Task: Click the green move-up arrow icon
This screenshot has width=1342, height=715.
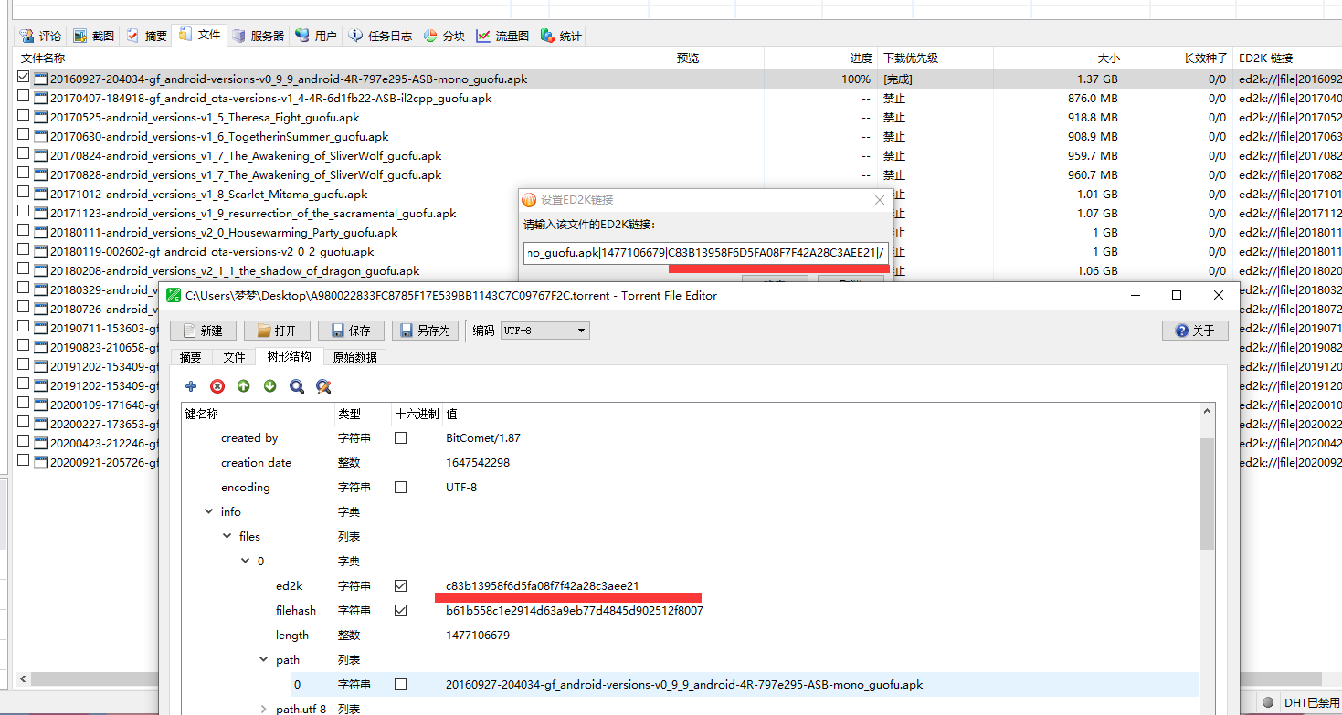Action: 244,386
